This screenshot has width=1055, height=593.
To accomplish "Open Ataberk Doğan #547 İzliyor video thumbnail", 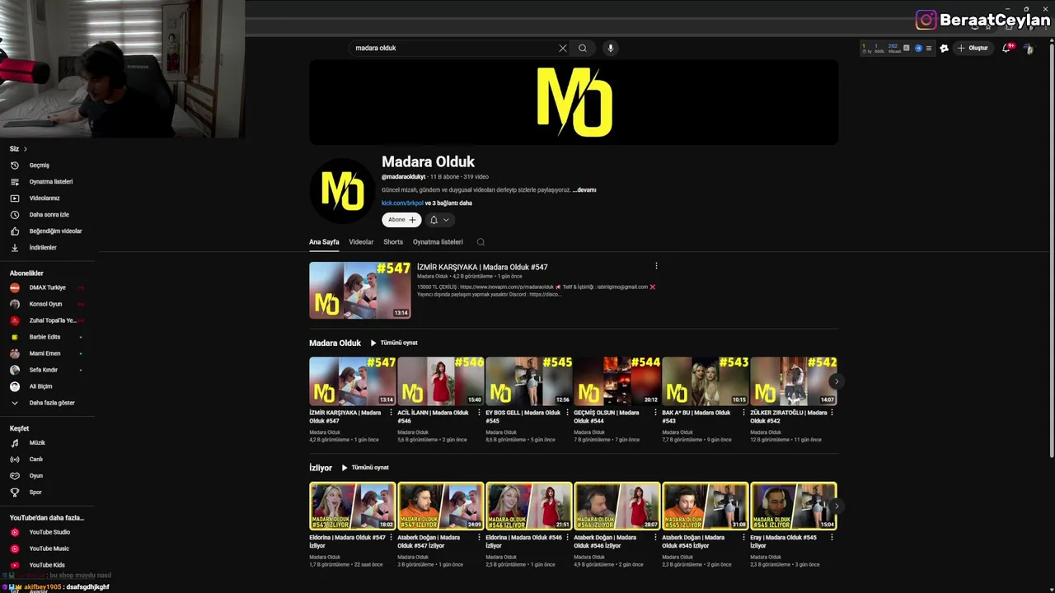I will (441, 506).
